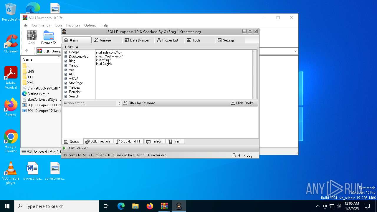Image resolution: width=377 pixels, height=212 pixels.
Task: Click the Extract To icon in WinRAR
Action: coord(49,37)
